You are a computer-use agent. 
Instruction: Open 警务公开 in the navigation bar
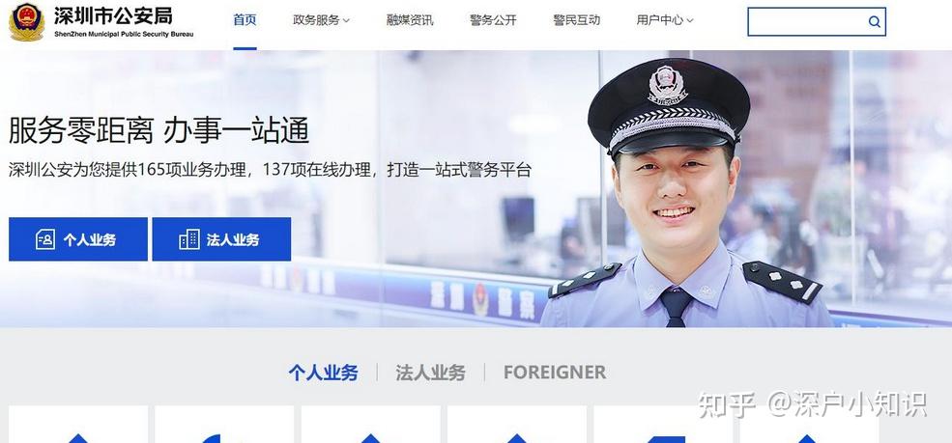click(x=493, y=20)
